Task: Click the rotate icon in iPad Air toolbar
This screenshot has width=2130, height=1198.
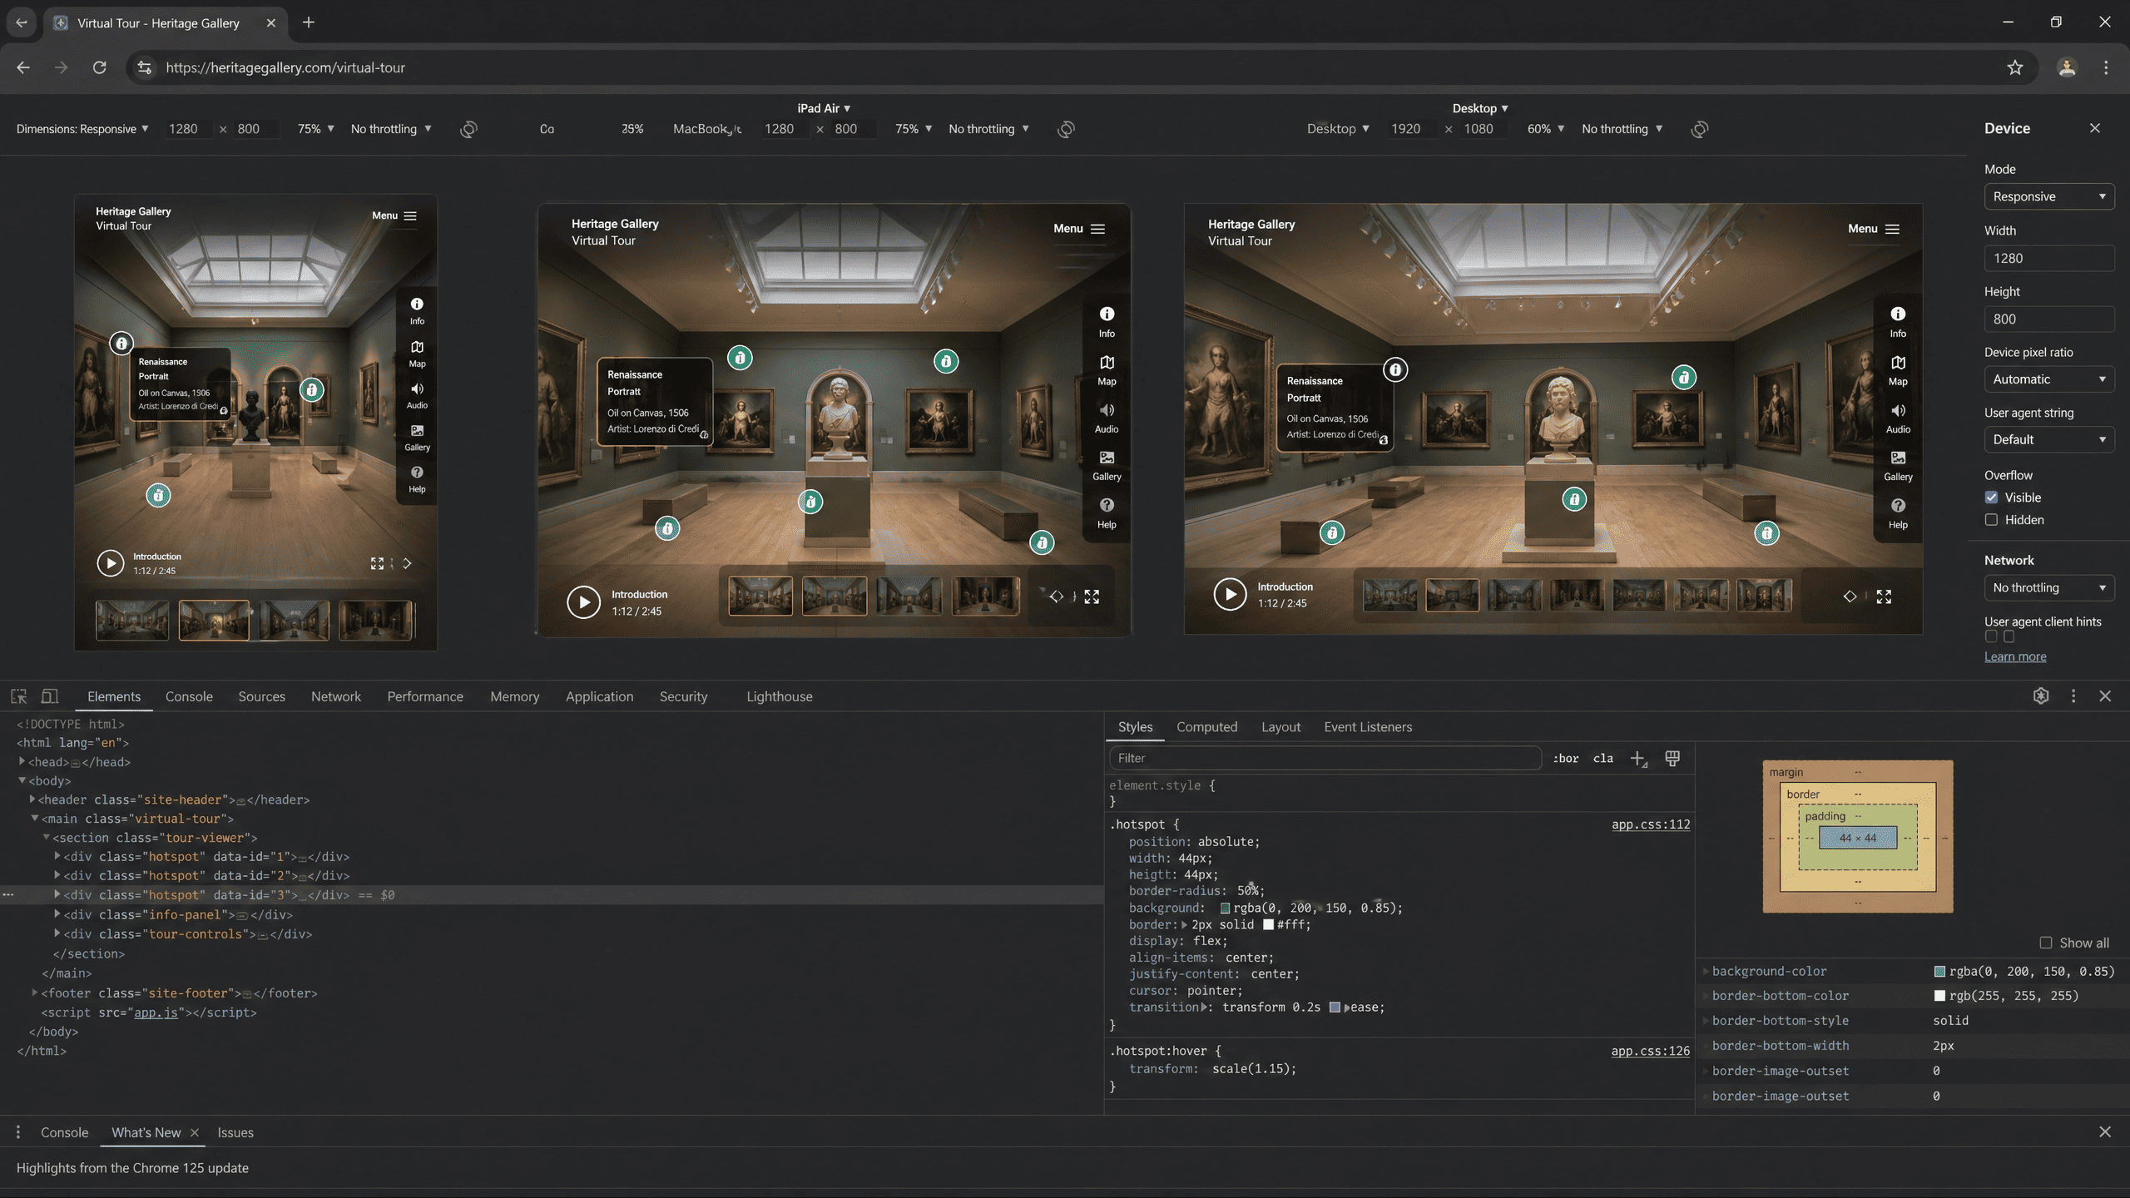Action: [x=1066, y=129]
